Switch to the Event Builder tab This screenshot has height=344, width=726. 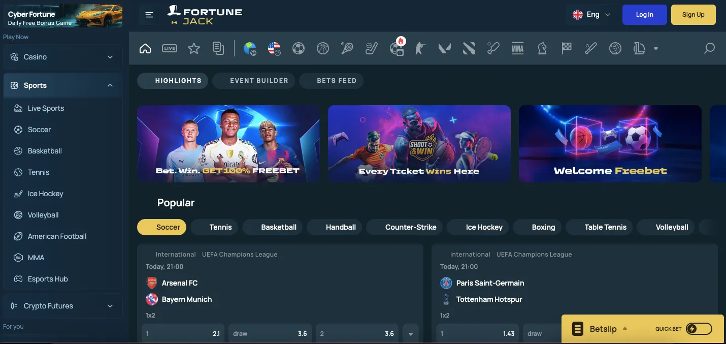pos(253,81)
